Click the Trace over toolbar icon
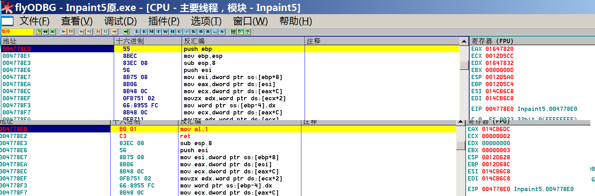Viewport: 595px width, 196px height. (105, 31)
